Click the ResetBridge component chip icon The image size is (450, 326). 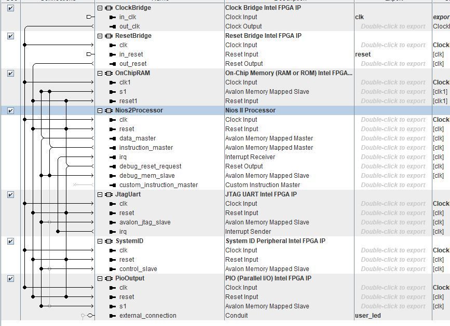(x=108, y=36)
